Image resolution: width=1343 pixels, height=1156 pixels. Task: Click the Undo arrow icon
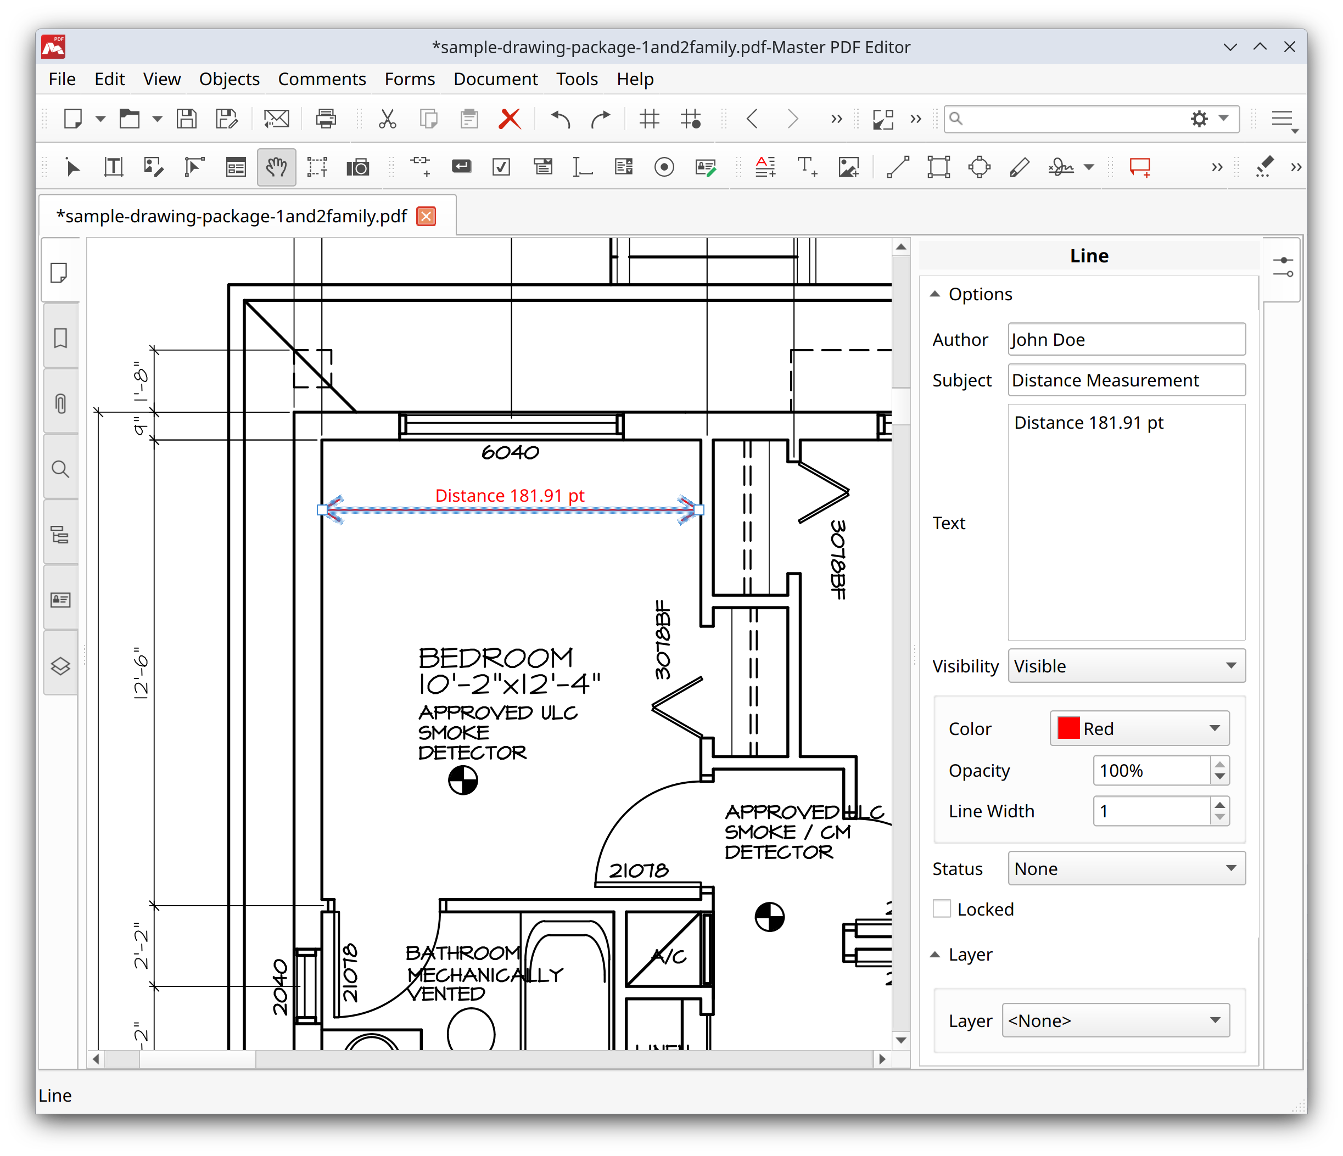point(561,119)
